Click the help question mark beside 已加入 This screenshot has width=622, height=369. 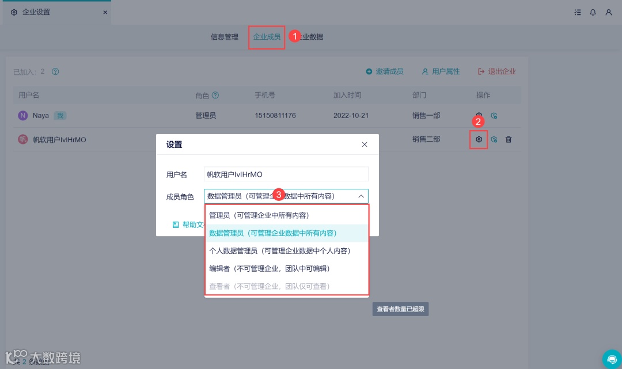pos(55,71)
